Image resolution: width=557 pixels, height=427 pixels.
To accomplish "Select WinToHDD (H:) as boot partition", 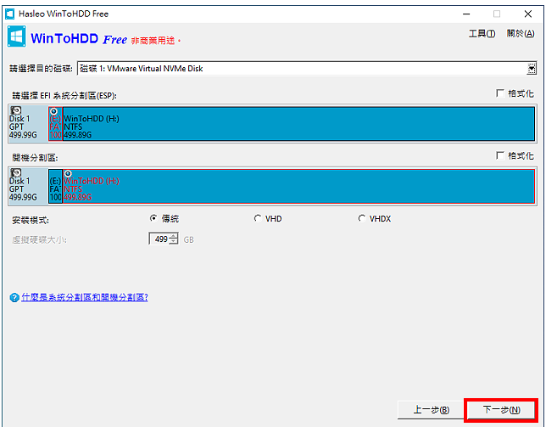I will 298,186.
